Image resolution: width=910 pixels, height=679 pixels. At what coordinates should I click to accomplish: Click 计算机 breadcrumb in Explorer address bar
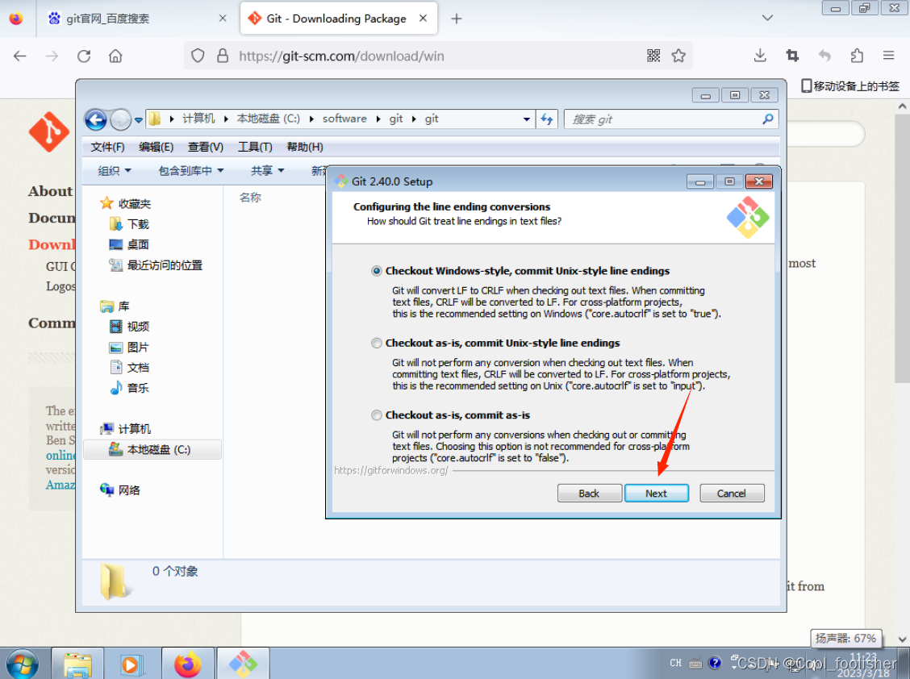[198, 119]
